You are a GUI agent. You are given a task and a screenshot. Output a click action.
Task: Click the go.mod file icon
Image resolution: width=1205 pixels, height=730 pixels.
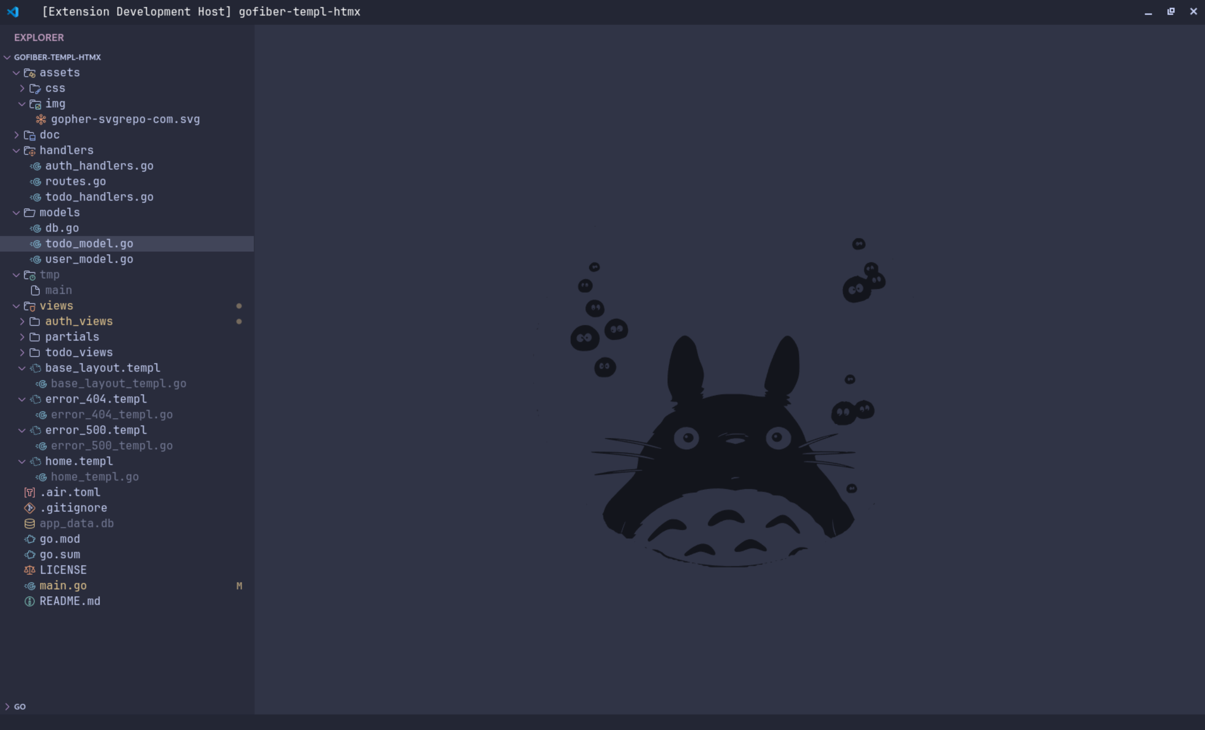click(30, 540)
